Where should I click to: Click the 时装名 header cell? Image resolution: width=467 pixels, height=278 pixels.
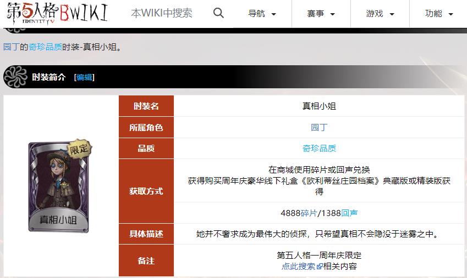[146, 106]
